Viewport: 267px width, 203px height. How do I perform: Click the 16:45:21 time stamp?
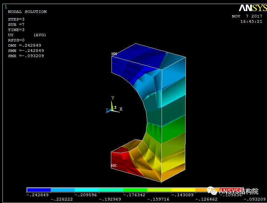coord(251,21)
